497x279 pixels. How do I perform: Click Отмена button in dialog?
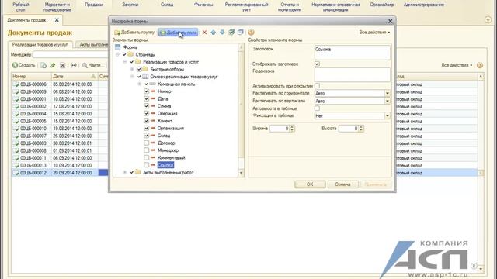(343, 184)
